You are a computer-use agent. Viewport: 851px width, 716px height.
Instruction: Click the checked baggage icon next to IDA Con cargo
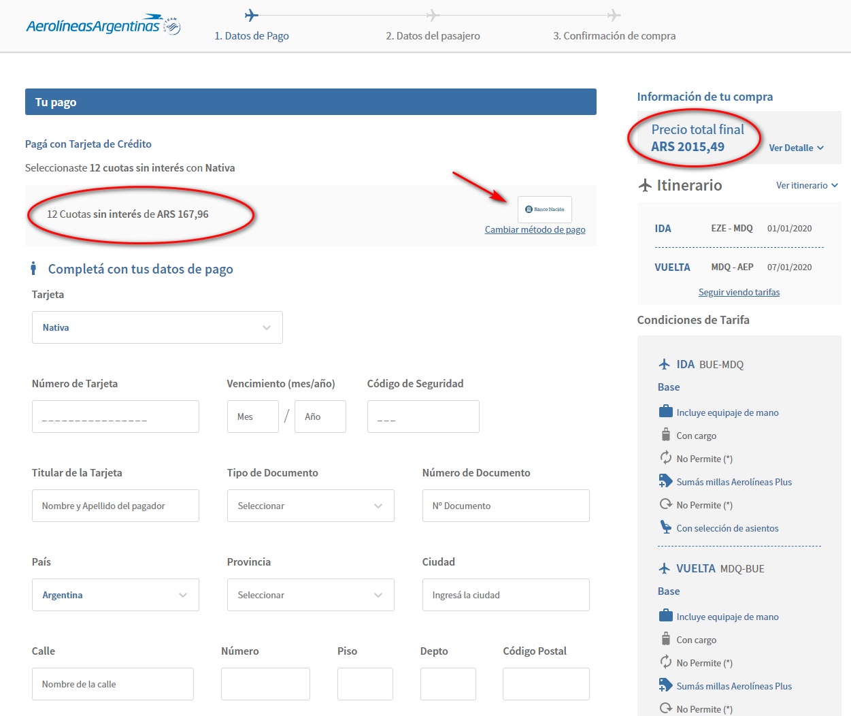(666, 434)
